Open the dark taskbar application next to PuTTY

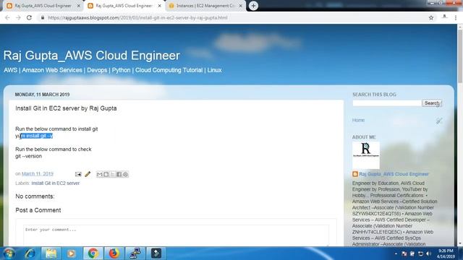click(156, 253)
